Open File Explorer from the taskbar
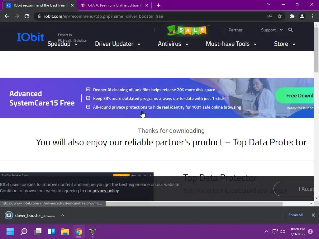Image resolution: width=319 pixels, height=239 pixels. (x=65, y=232)
